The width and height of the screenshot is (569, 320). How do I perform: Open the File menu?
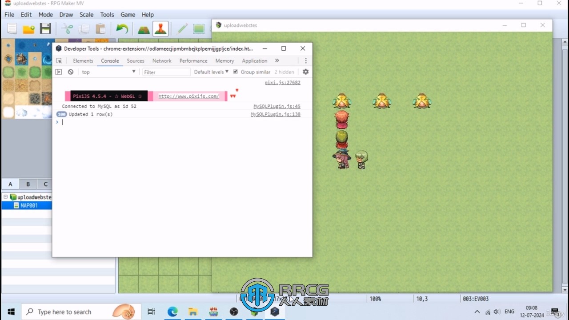click(x=9, y=15)
